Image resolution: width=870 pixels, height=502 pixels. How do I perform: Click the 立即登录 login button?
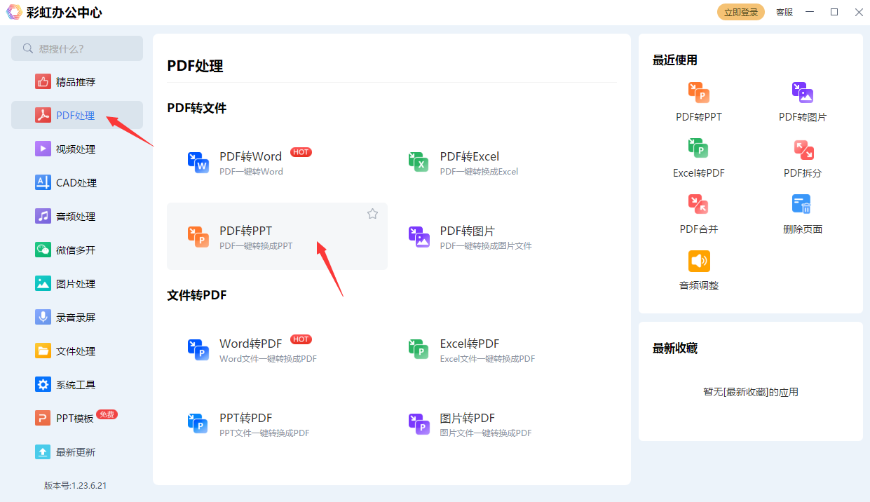(x=740, y=12)
